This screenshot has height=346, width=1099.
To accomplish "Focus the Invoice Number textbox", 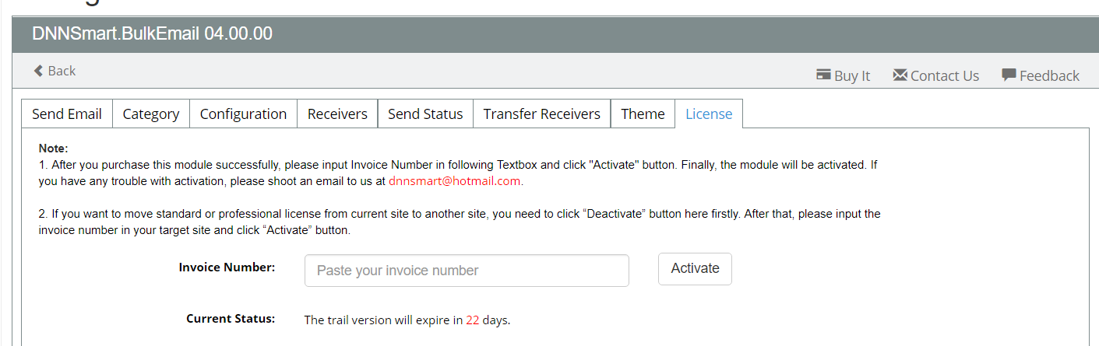I will tap(467, 271).
